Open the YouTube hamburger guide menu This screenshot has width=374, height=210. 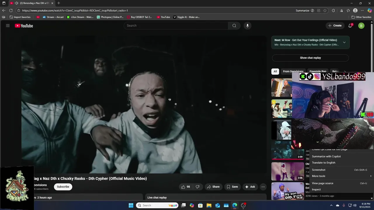click(8, 26)
